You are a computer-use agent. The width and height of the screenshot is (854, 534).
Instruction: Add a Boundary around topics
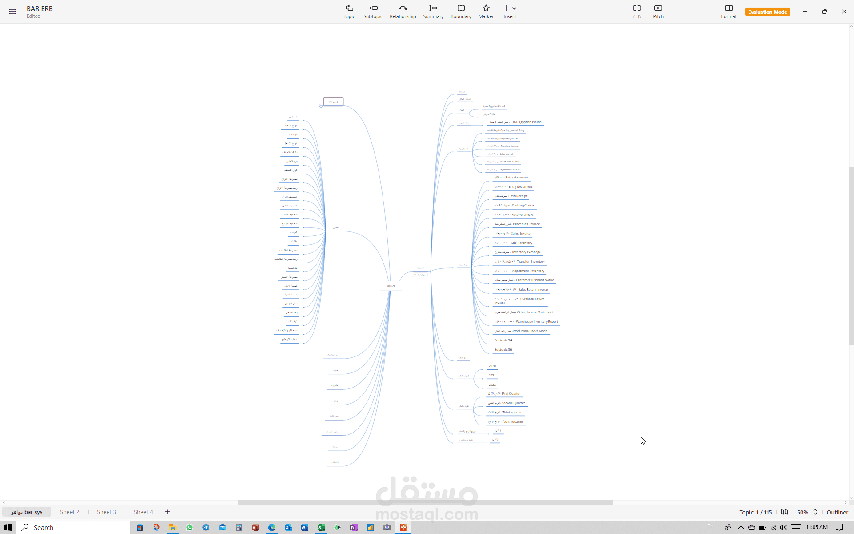[x=461, y=12]
